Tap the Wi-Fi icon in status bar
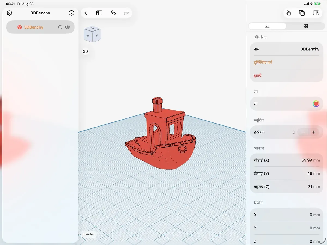 tap(311, 4)
